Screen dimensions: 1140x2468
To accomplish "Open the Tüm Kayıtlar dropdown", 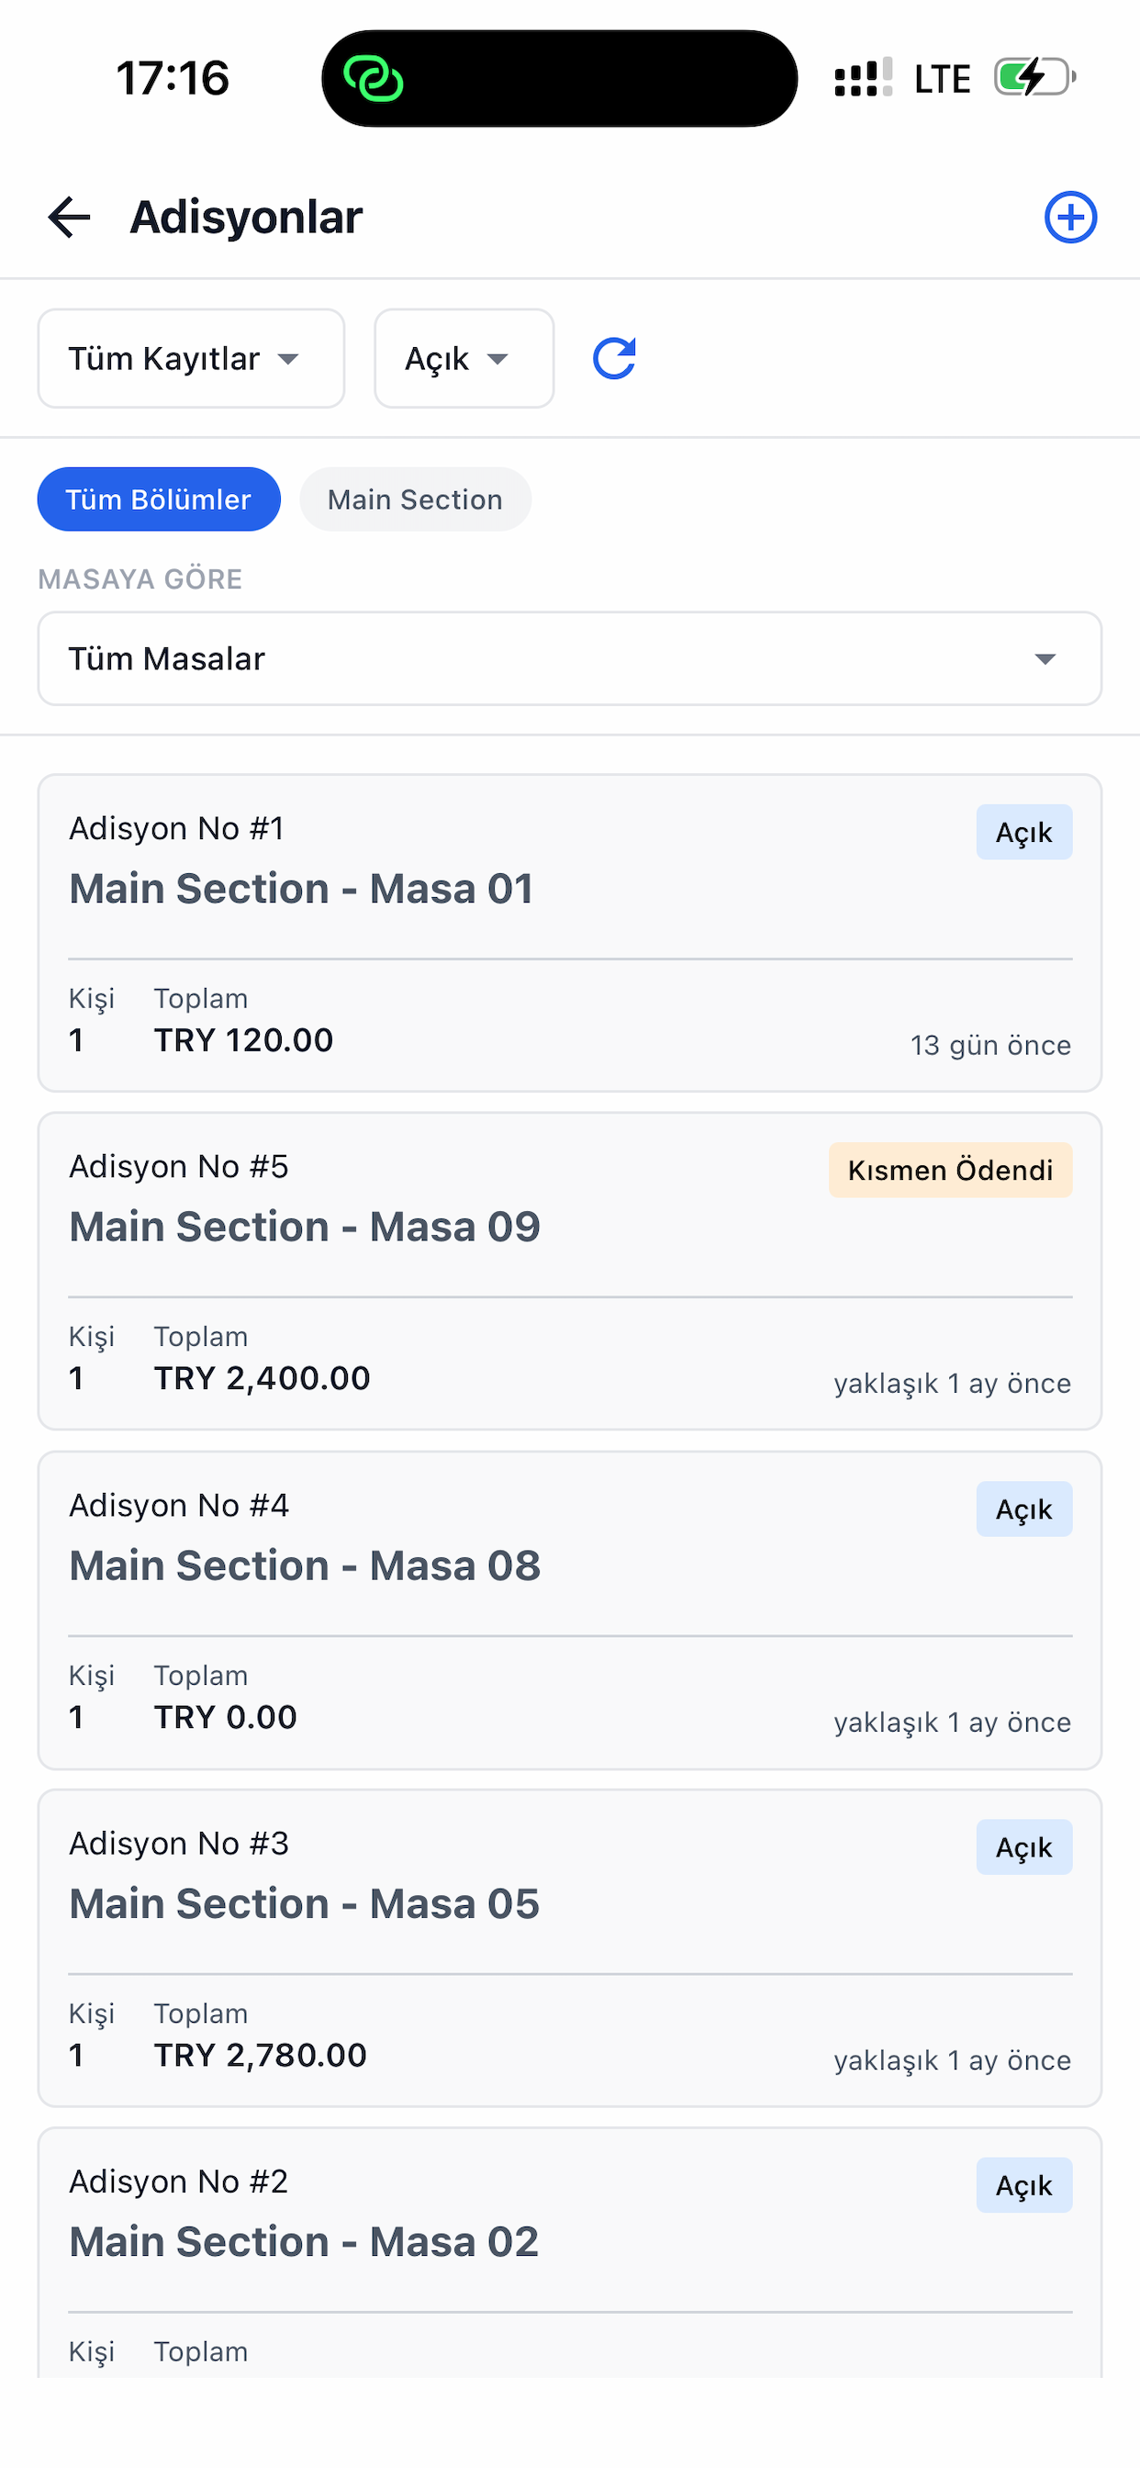I will [192, 358].
